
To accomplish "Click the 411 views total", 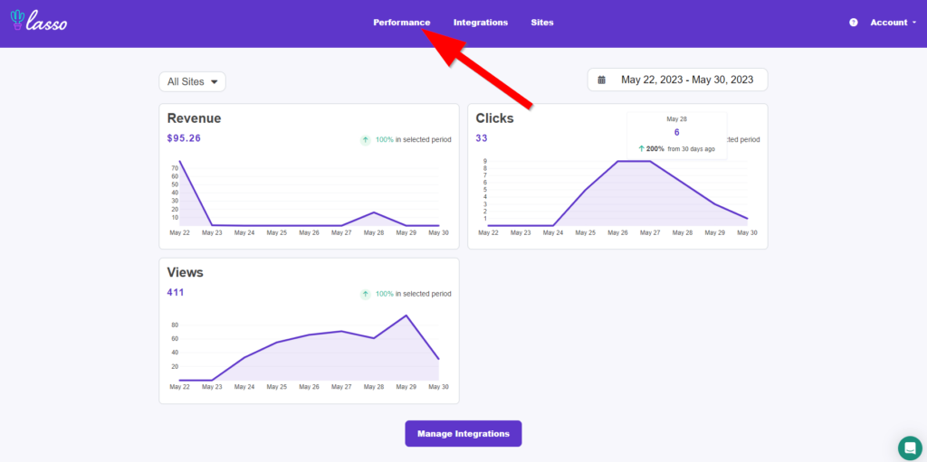I will [x=177, y=292].
